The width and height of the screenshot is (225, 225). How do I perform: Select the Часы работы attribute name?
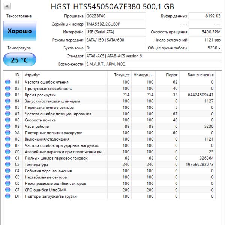37,127
